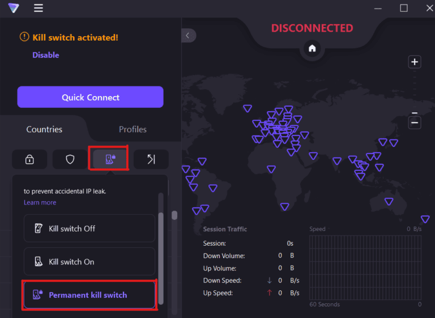Switch to the Profiles tab
This screenshot has height=318, width=435.
click(133, 129)
